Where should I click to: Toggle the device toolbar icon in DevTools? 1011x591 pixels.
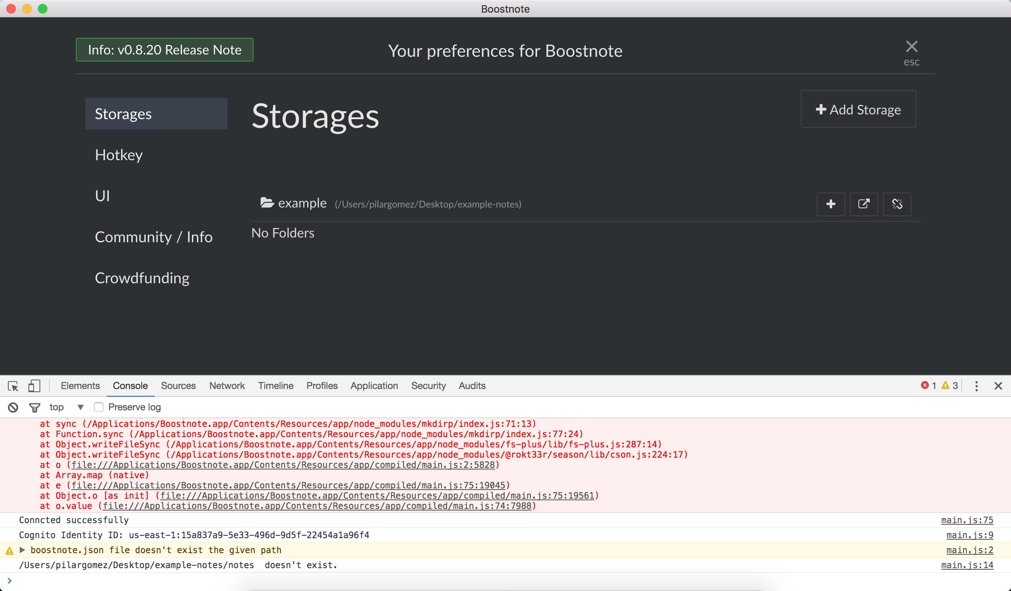pyautogui.click(x=34, y=386)
